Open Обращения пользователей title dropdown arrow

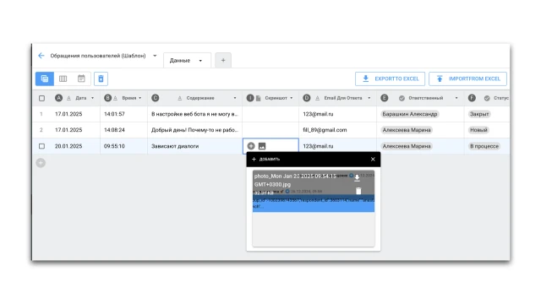click(x=155, y=56)
